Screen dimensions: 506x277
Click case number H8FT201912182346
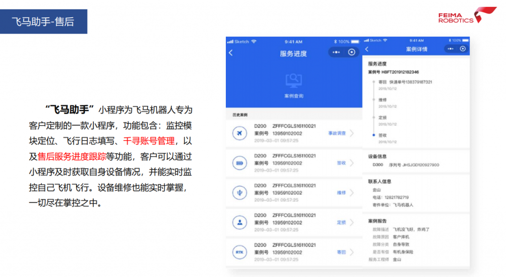400,72
